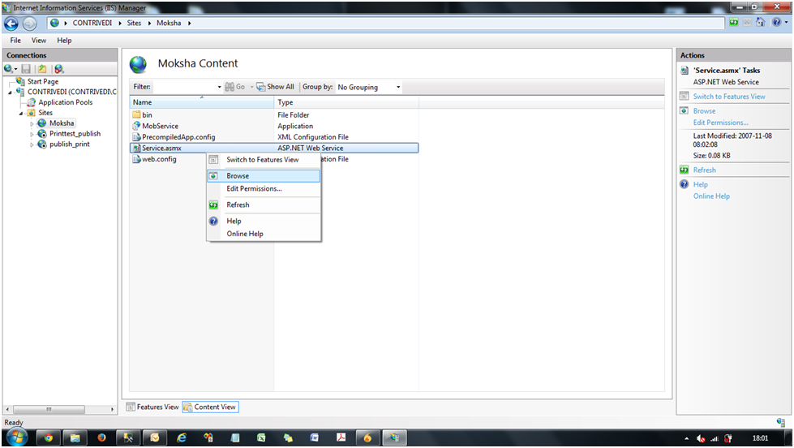
Task: Click the Switch to Features View icon in Actions
Action: 685,96
